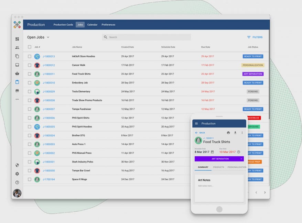Download the Food Truck Shirts job card
Viewport: 302px width, 223px height.
[235, 133]
